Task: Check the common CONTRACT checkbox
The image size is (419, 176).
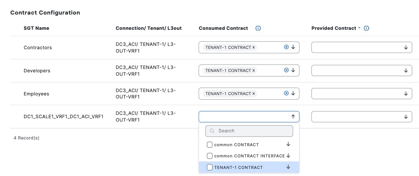Action: tap(210, 145)
